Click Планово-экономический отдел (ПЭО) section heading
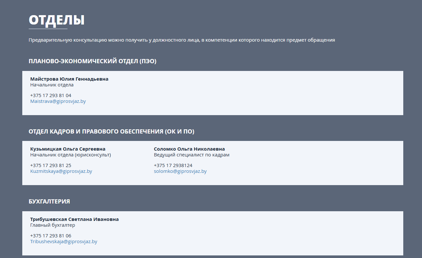The height and width of the screenshot is (258, 422). point(92,61)
